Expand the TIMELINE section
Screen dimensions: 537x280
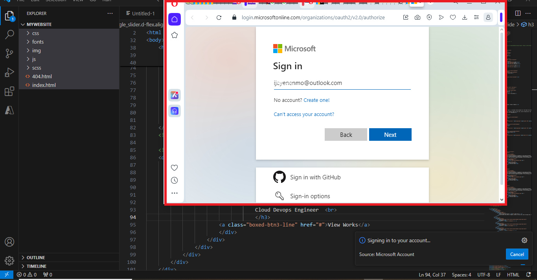pos(69,266)
